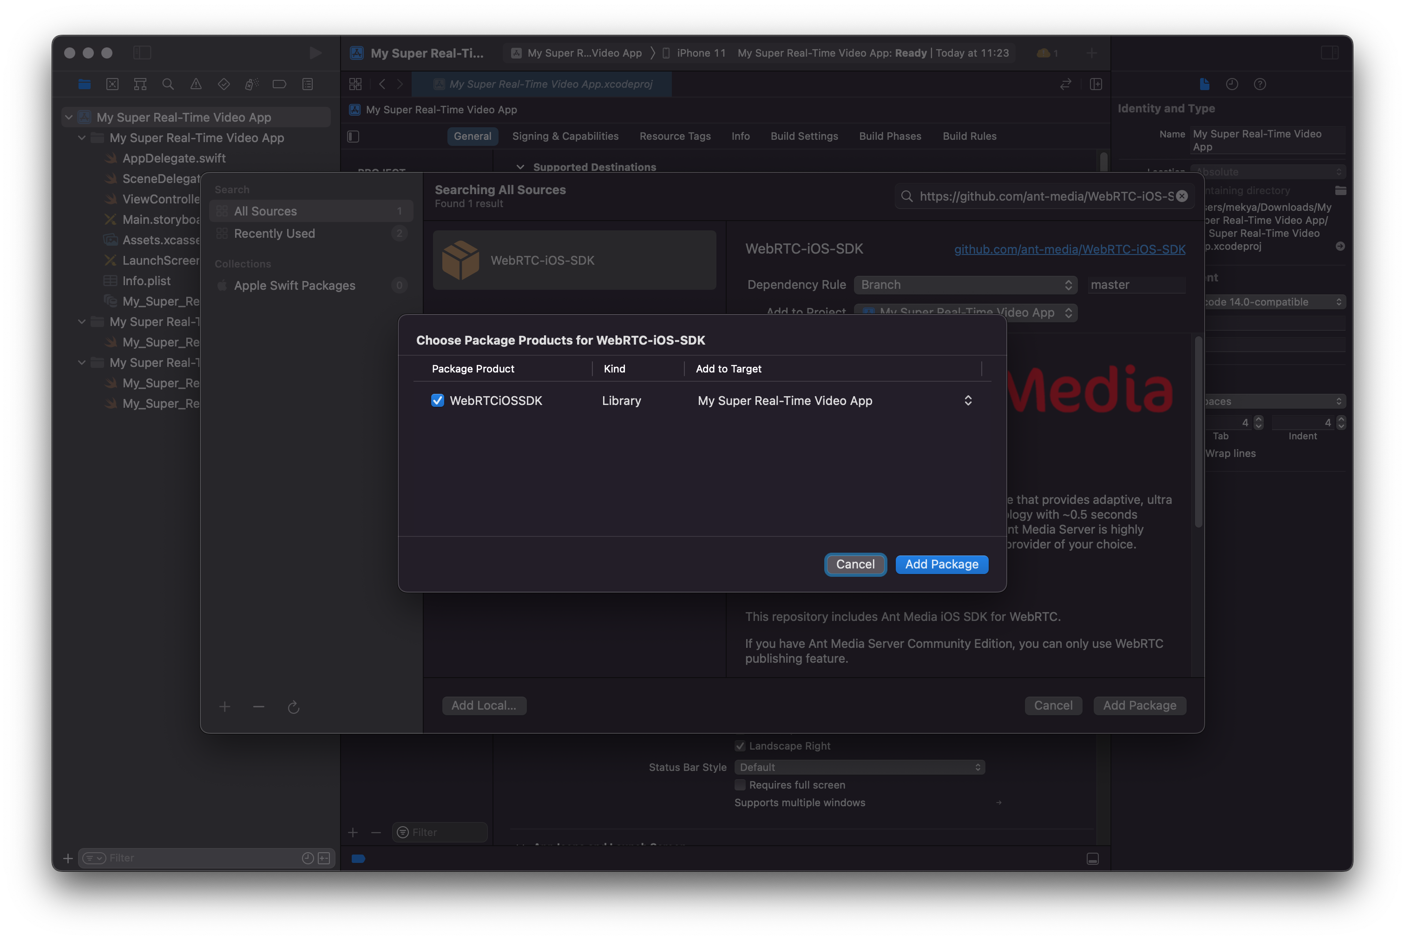
Task: Open the Source Control navigator icon
Action: tap(112, 85)
